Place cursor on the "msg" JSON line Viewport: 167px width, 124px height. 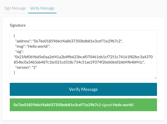tap(33, 46)
